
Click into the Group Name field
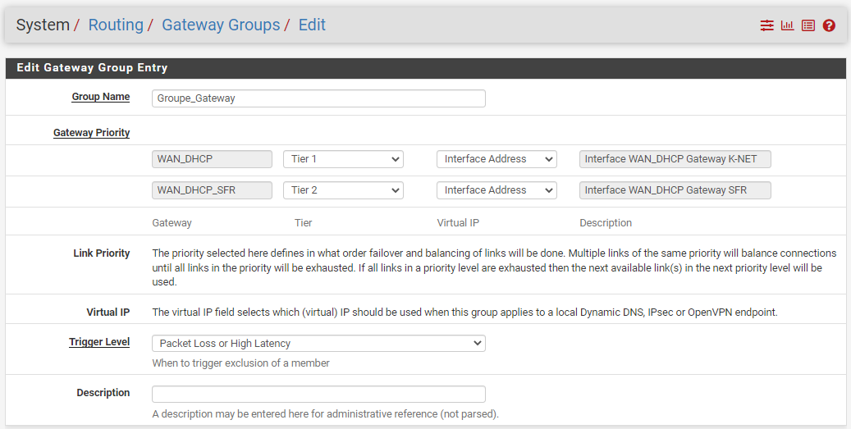(x=318, y=98)
